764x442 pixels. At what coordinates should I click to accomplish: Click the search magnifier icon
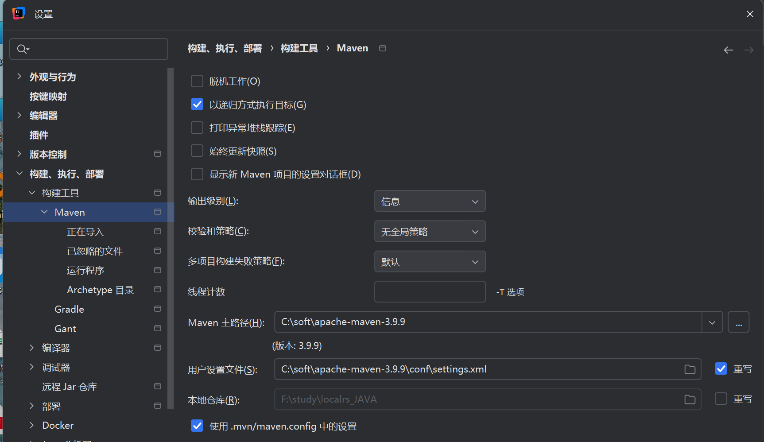pos(22,49)
